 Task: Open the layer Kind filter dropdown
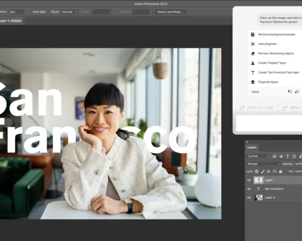tap(258, 156)
